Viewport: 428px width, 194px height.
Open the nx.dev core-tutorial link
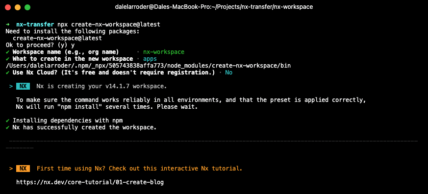[x=90, y=182]
